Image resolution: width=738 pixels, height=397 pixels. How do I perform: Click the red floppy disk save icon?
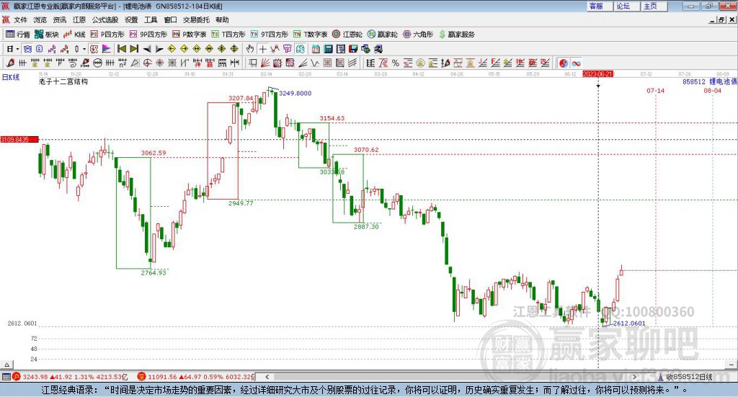pos(353,49)
